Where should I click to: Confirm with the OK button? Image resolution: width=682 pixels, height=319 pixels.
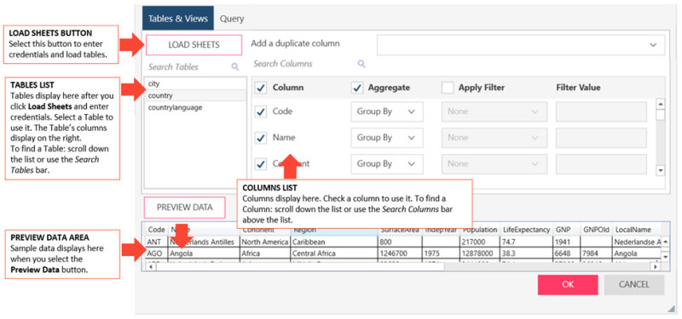pyautogui.click(x=568, y=285)
